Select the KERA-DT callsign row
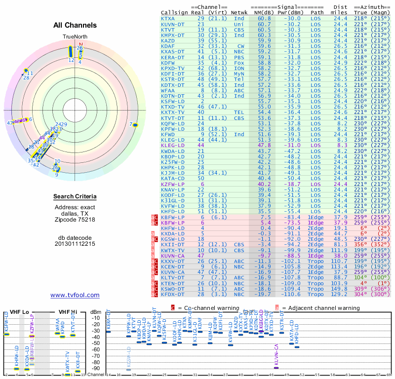 pyautogui.click(x=172, y=57)
